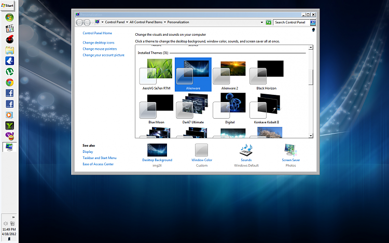Open Change your account picture link
This screenshot has width=389, height=243.
(x=103, y=55)
